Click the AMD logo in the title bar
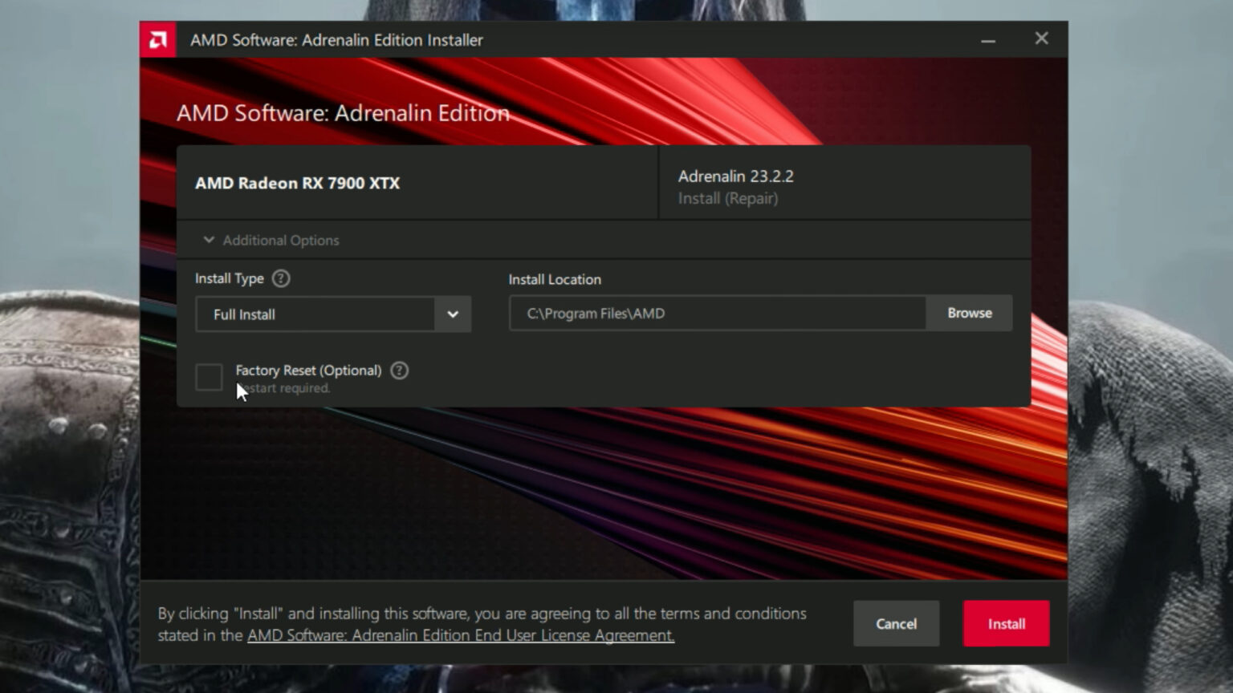Image resolution: width=1233 pixels, height=693 pixels. pyautogui.click(x=157, y=38)
